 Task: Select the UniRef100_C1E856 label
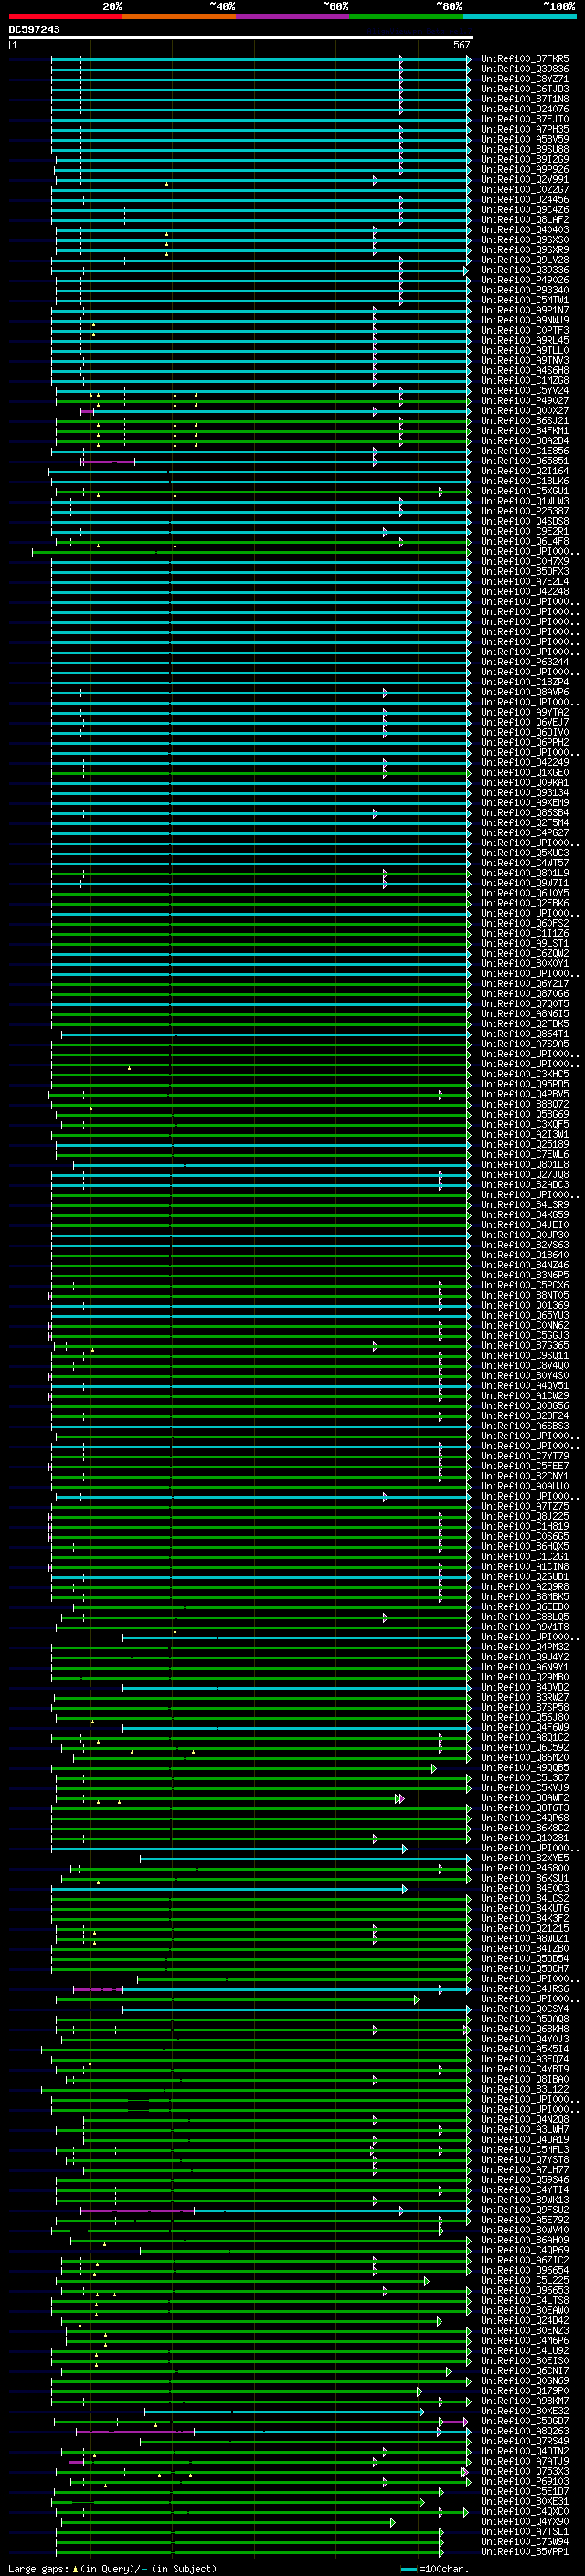click(x=525, y=451)
